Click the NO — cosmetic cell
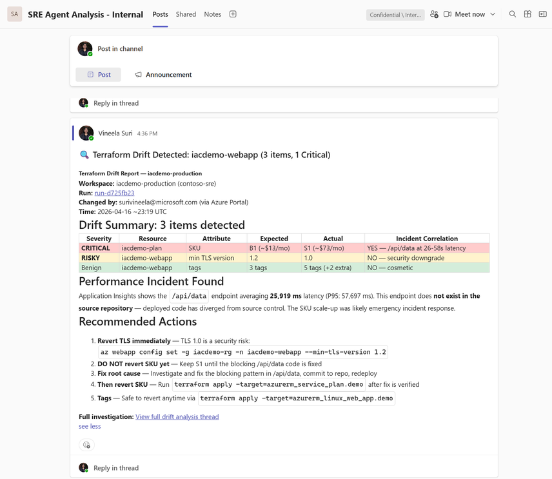 tap(427, 268)
